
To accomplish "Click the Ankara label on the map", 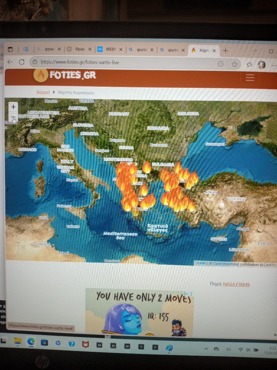I will [211, 192].
